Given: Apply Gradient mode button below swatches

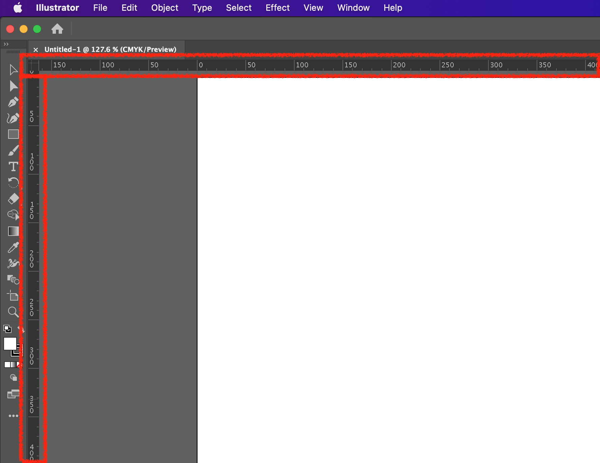Looking at the screenshot, I should tap(13, 365).
